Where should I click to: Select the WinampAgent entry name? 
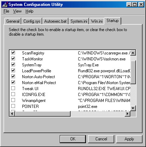point(34,101)
